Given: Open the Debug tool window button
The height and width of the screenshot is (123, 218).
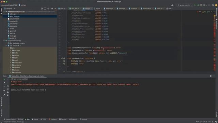Looking at the screenshot, I should (35, 119).
